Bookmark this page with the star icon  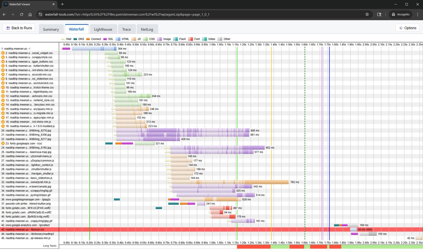367,14
